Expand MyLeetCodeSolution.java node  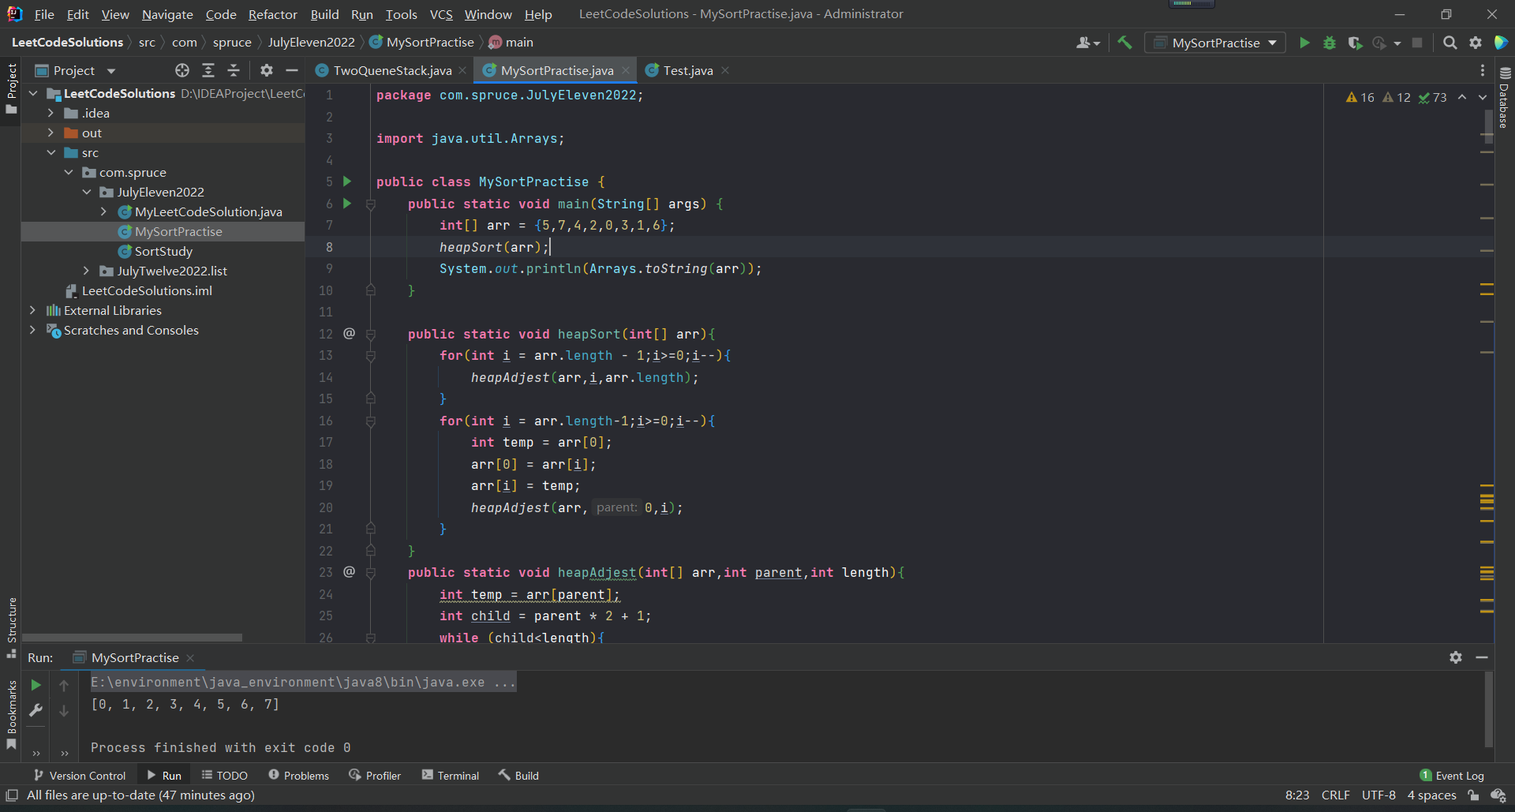(103, 211)
